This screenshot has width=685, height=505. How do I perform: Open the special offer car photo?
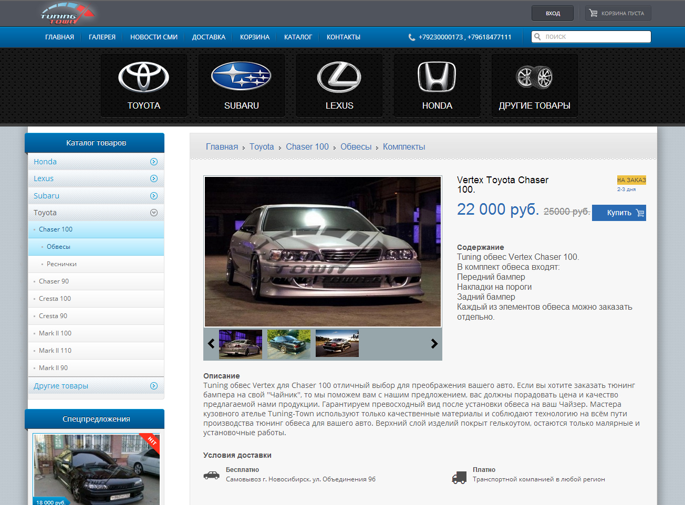click(96, 469)
